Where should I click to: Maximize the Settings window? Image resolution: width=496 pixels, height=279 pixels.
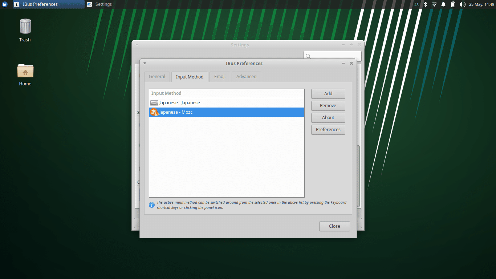click(351, 45)
